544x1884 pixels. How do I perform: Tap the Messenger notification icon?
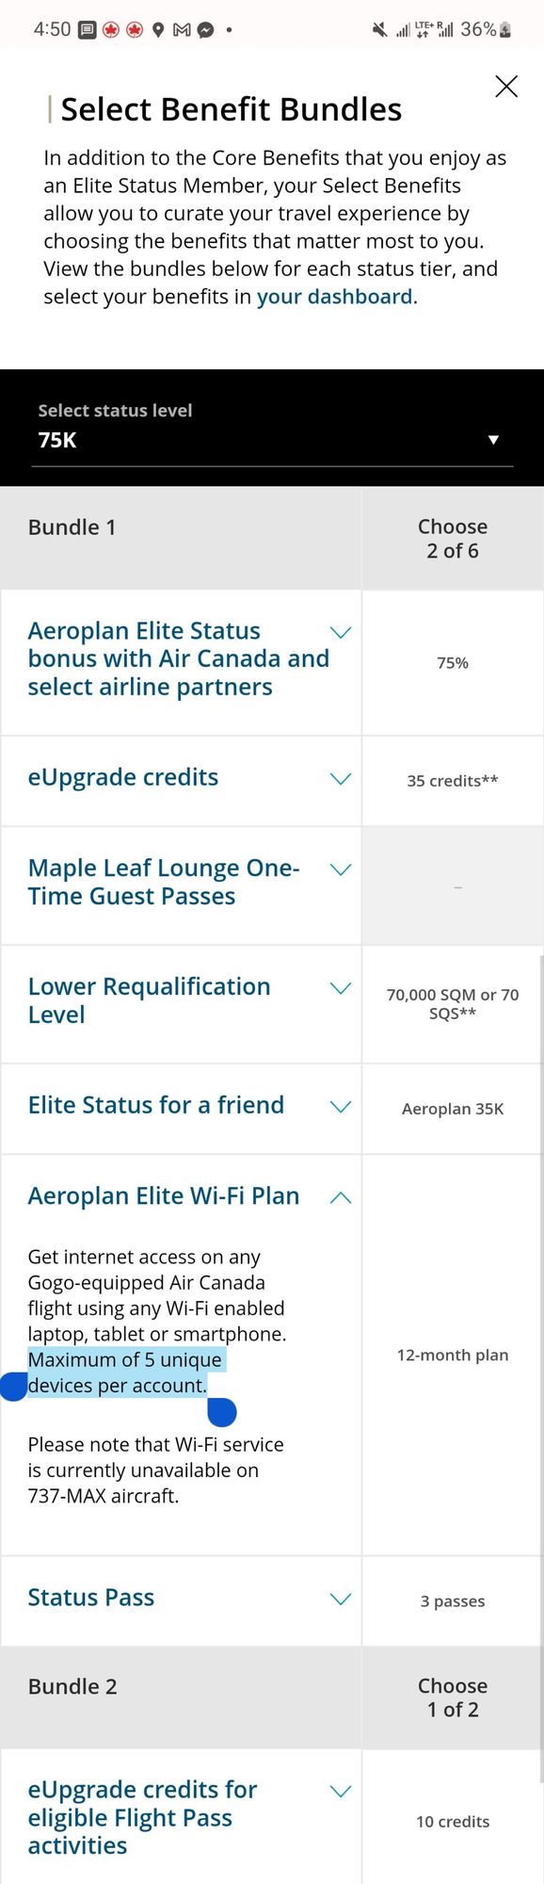[x=204, y=30]
